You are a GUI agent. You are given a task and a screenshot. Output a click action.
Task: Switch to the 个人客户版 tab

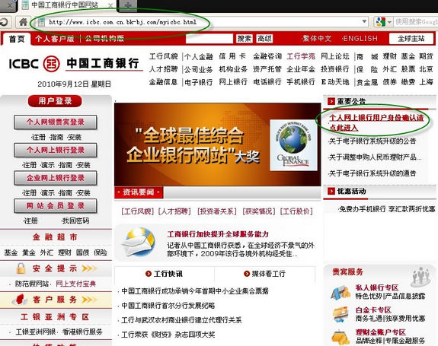pos(55,39)
